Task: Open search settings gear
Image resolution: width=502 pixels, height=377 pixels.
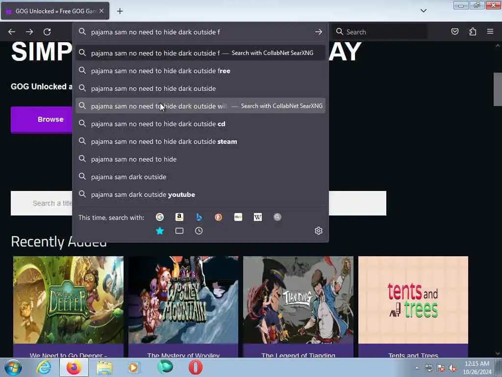Action: coord(318,231)
